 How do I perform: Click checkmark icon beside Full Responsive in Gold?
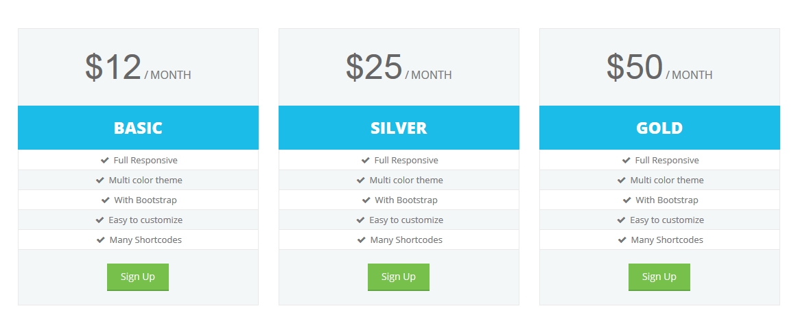(x=626, y=160)
